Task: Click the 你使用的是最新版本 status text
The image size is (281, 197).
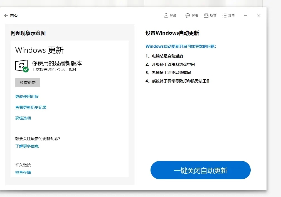Action: coord(57,63)
